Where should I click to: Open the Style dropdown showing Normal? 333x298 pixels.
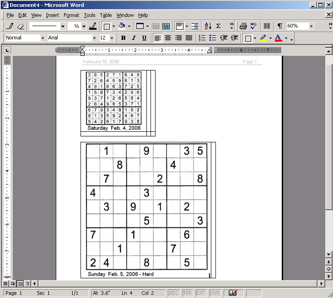coord(43,38)
